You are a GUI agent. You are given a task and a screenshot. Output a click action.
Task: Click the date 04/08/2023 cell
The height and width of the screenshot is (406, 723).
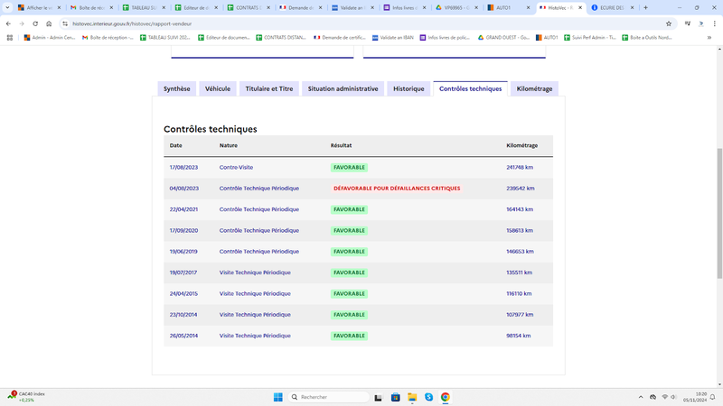(184, 189)
